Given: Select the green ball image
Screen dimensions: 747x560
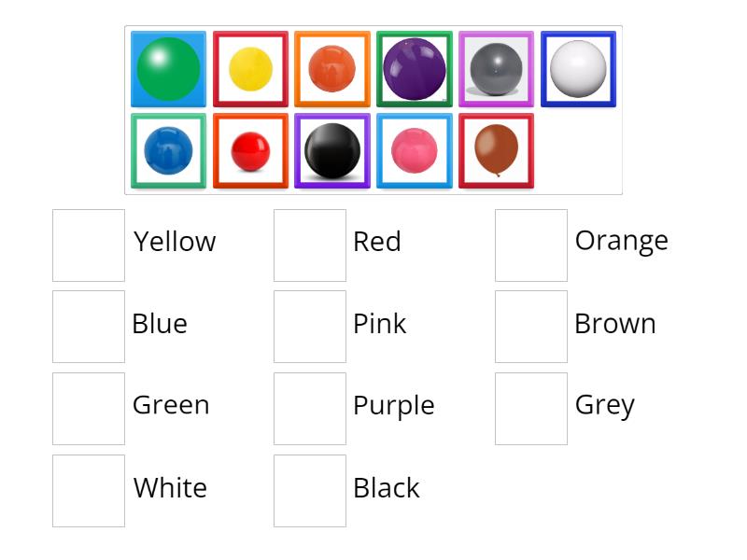Looking at the screenshot, I should [x=168, y=69].
